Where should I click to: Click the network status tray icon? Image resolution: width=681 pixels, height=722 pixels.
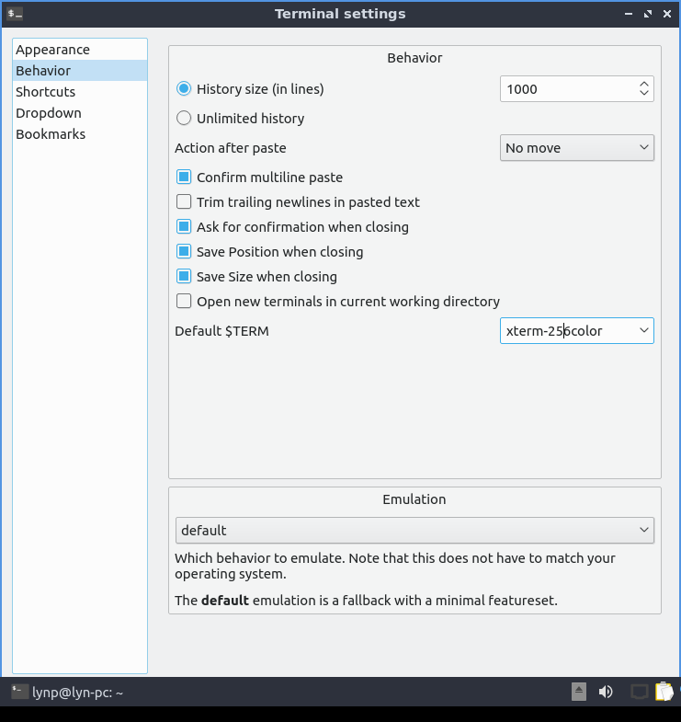click(x=639, y=692)
